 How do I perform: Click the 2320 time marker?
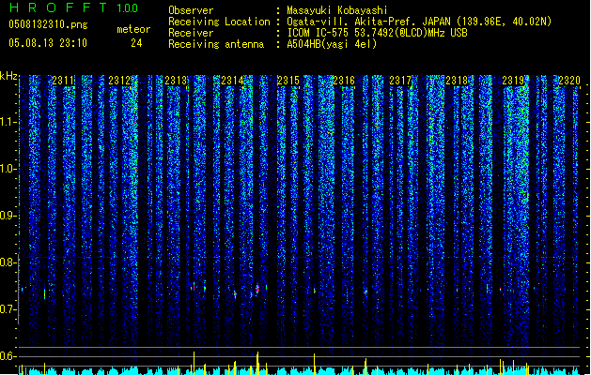(x=569, y=81)
